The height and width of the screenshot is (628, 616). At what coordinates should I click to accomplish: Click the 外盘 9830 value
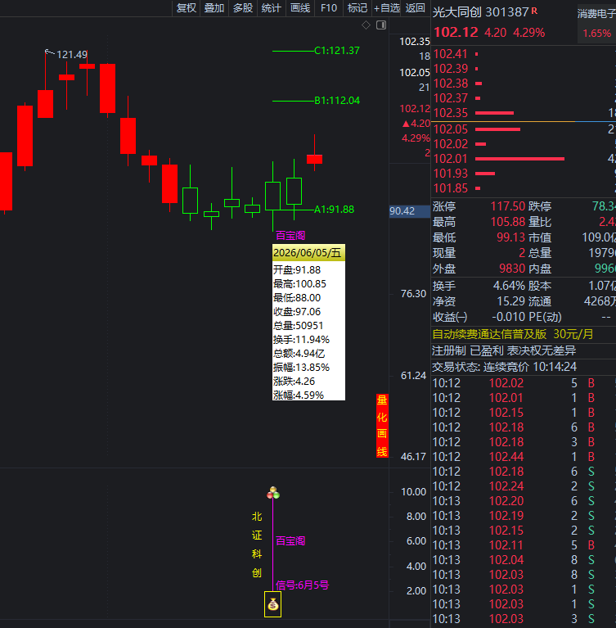click(x=512, y=269)
